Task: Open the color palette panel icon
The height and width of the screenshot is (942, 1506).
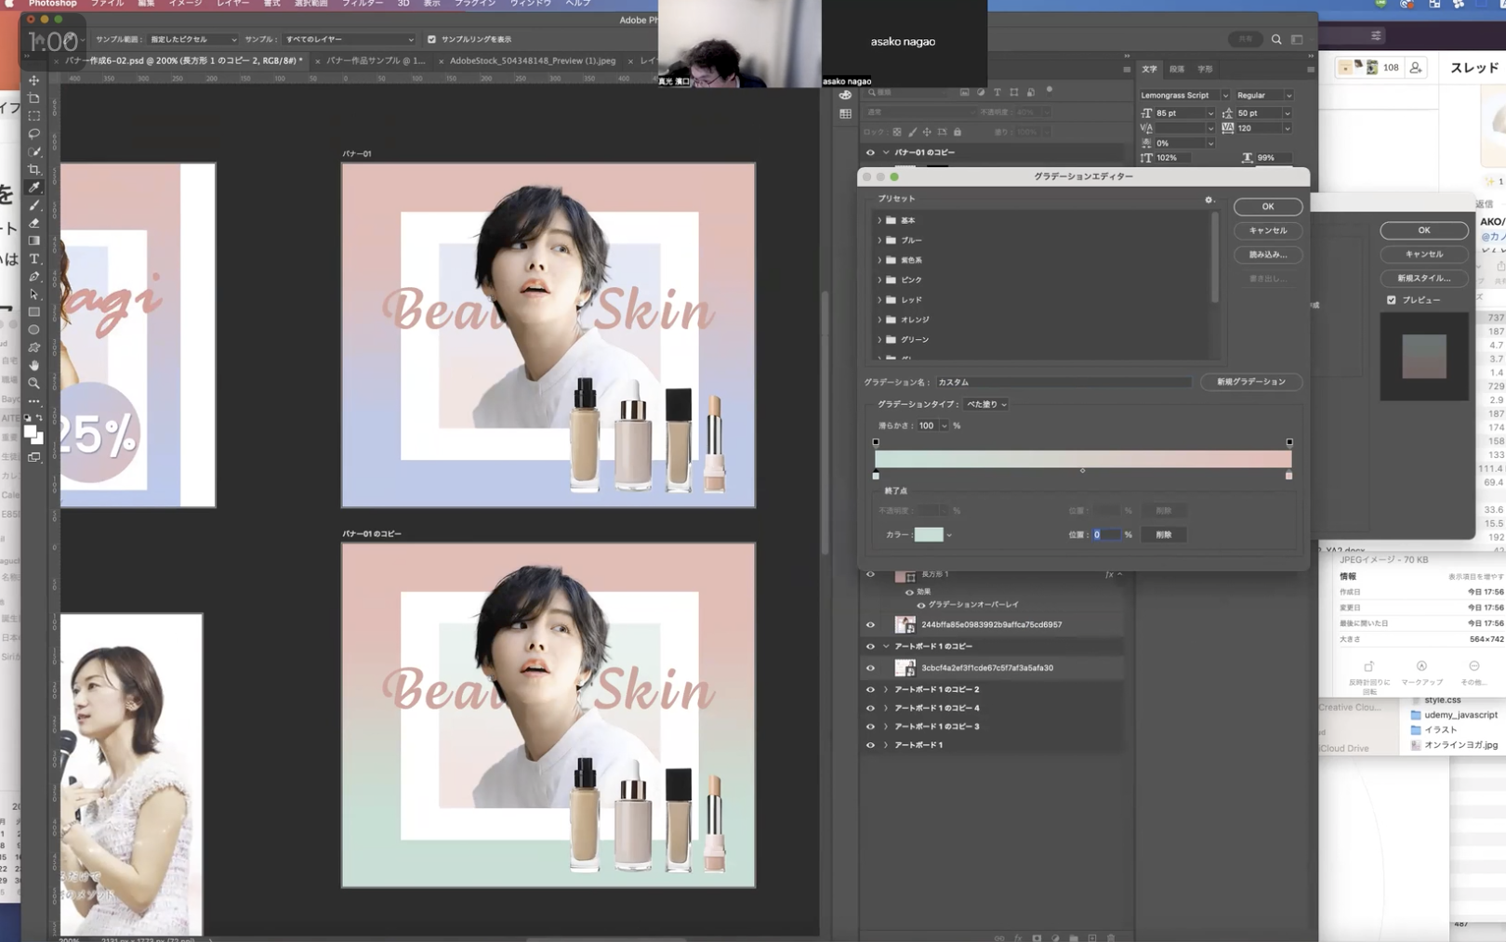Action: pyautogui.click(x=845, y=95)
